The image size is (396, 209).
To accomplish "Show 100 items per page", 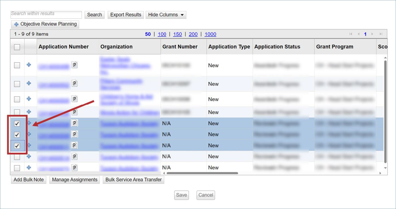I will coord(162,34).
